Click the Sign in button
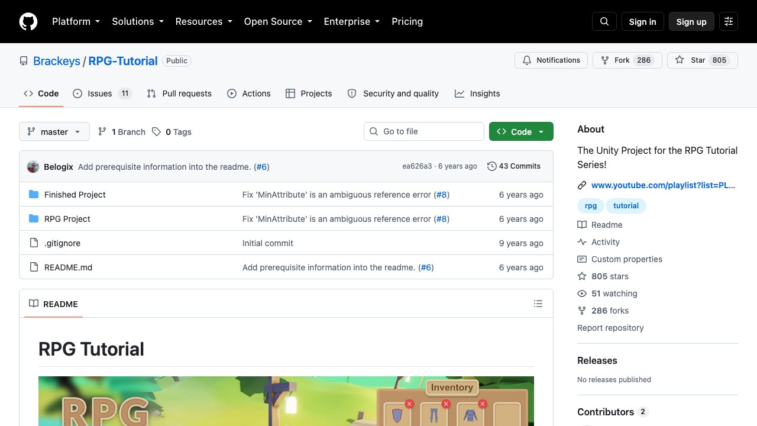 tap(643, 21)
